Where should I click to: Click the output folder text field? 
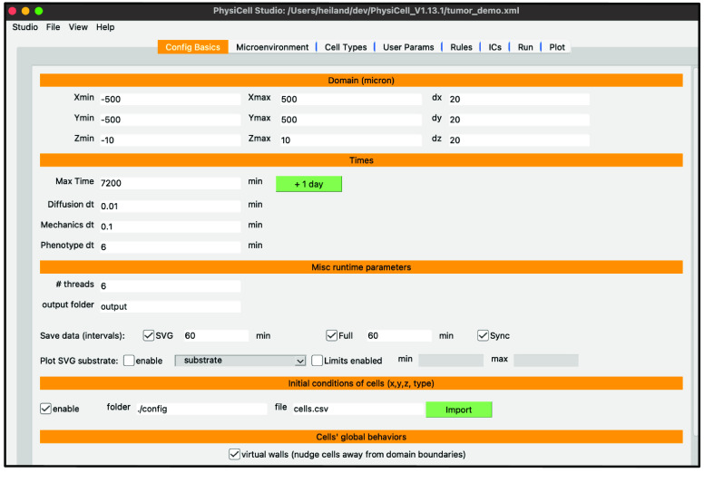[x=170, y=306]
